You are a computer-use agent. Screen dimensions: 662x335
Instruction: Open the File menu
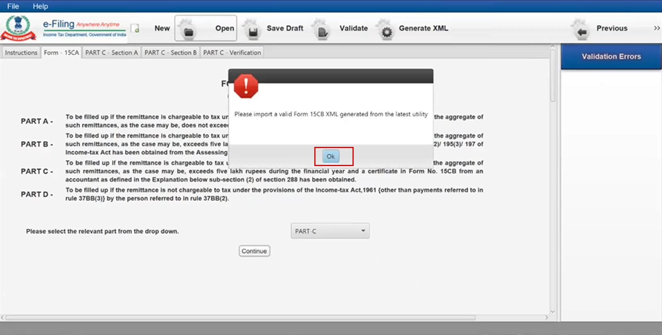click(x=13, y=6)
